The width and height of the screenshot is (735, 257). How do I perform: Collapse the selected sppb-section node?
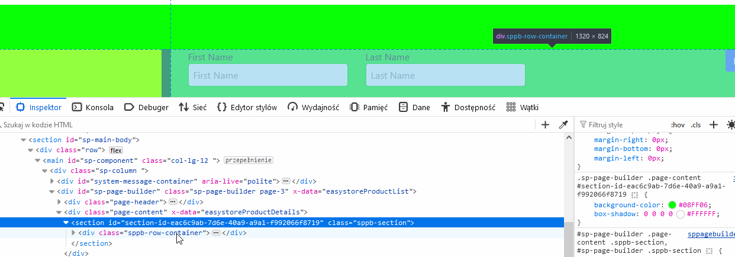pyautogui.click(x=66, y=223)
